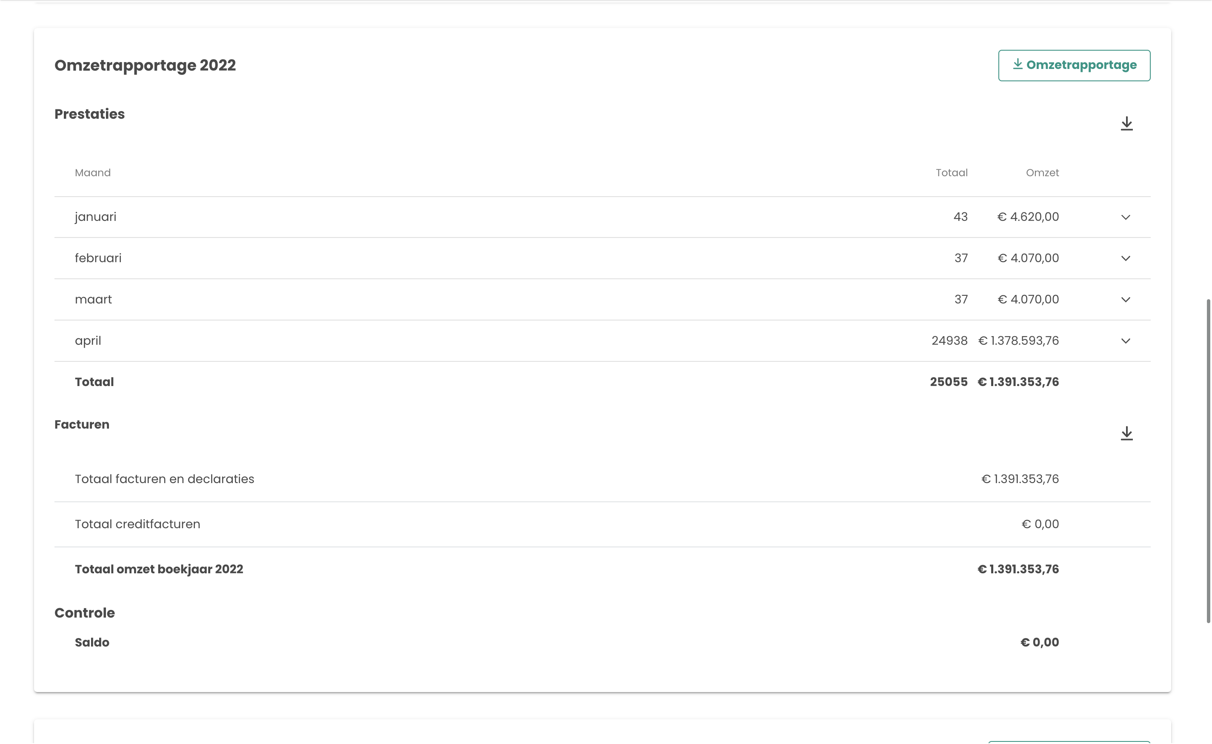Download the Prestaties table

(x=1126, y=123)
